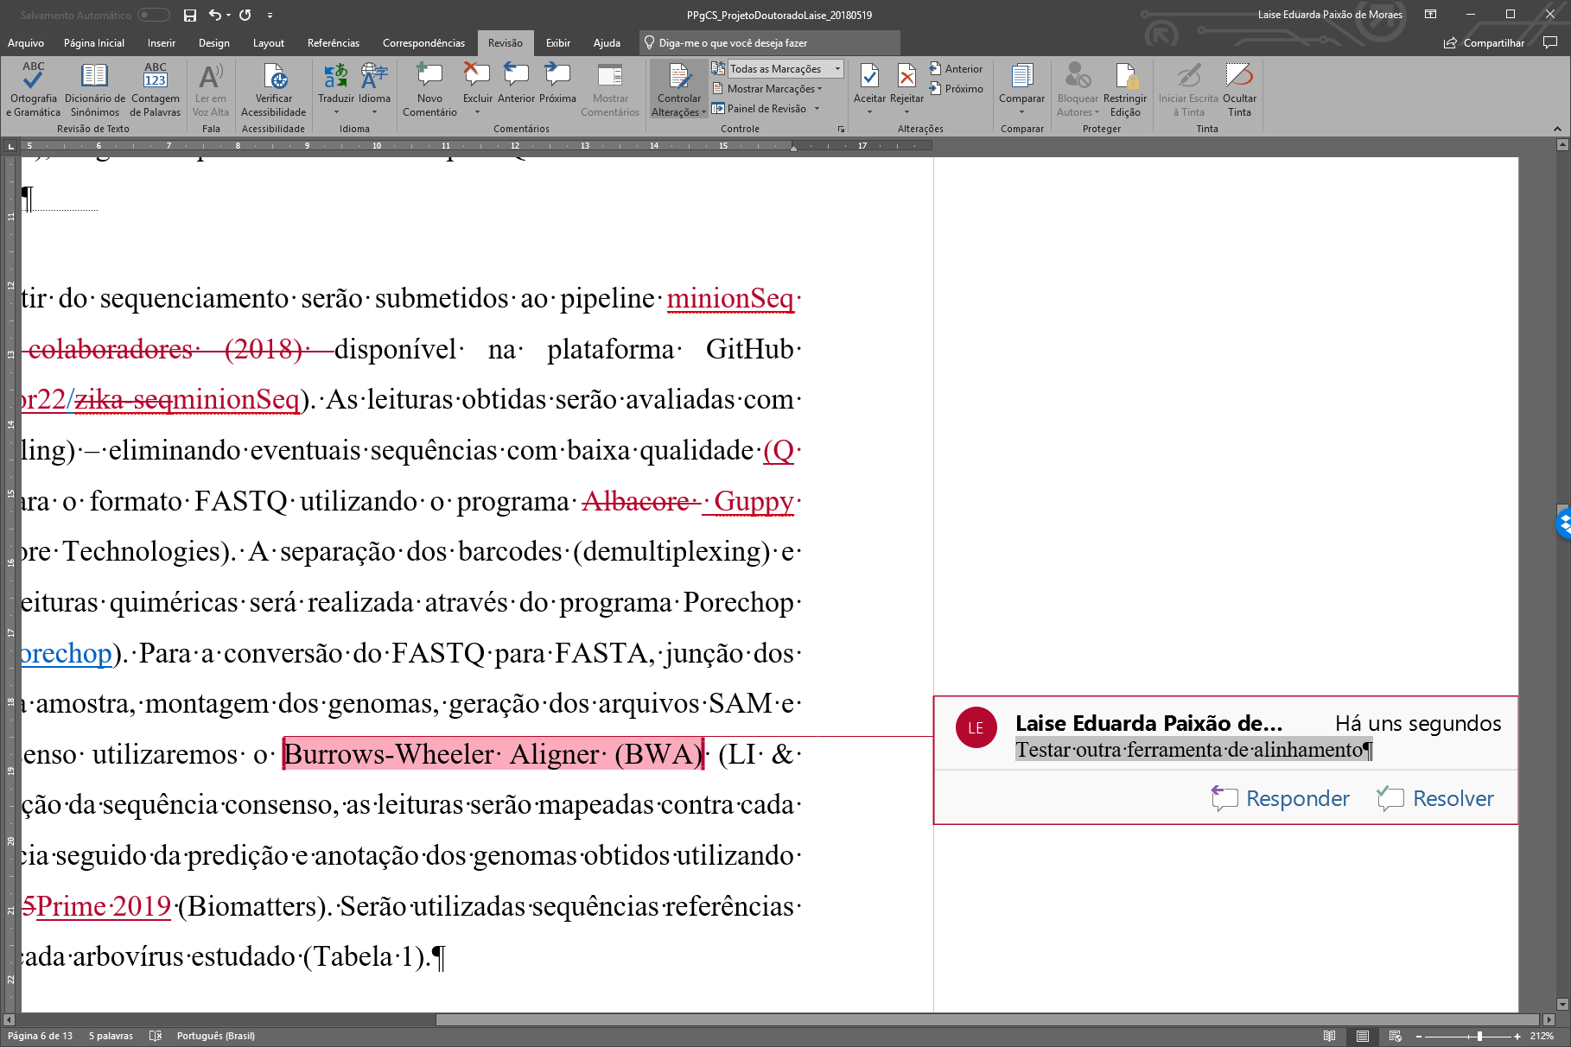Click the zoom out minus button
1571x1047 pixels.
coord(1419,1036)
